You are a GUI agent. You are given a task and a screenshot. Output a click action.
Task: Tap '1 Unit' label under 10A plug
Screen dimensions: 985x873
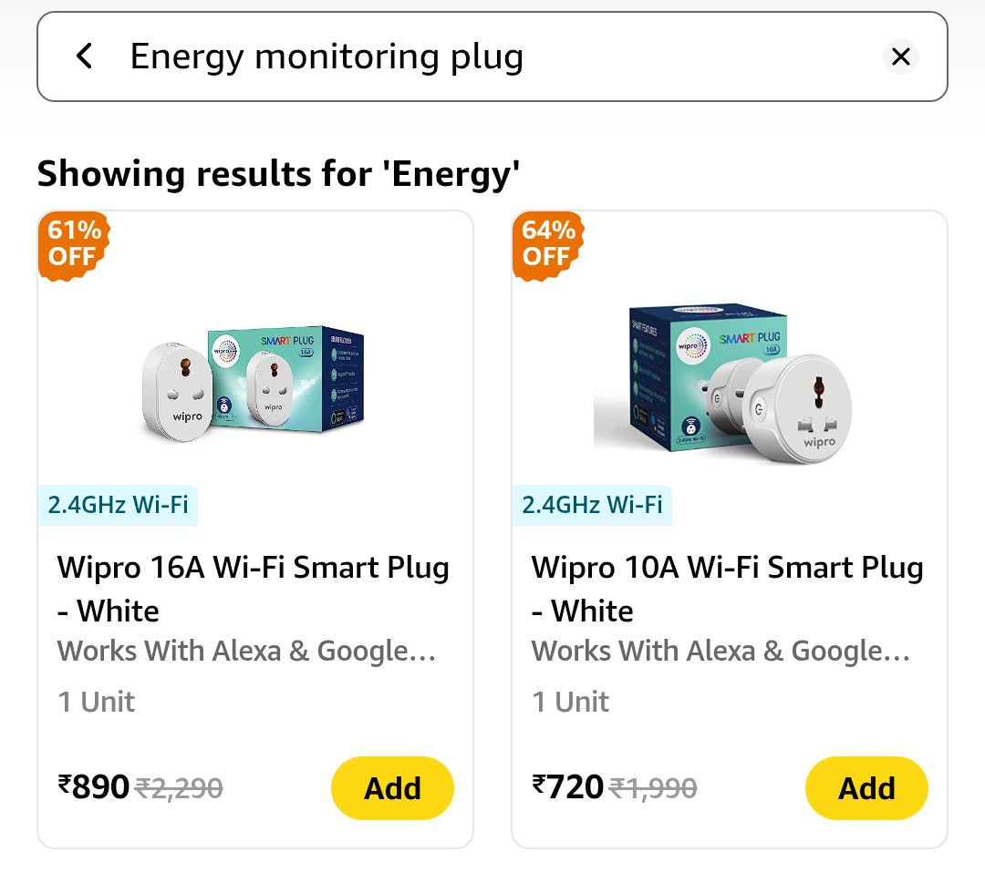(570, 702)
